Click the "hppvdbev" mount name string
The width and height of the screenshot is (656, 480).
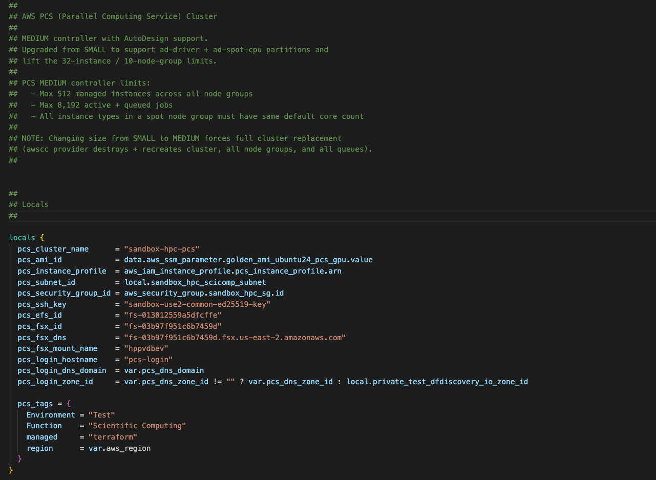tap(146, 348)
